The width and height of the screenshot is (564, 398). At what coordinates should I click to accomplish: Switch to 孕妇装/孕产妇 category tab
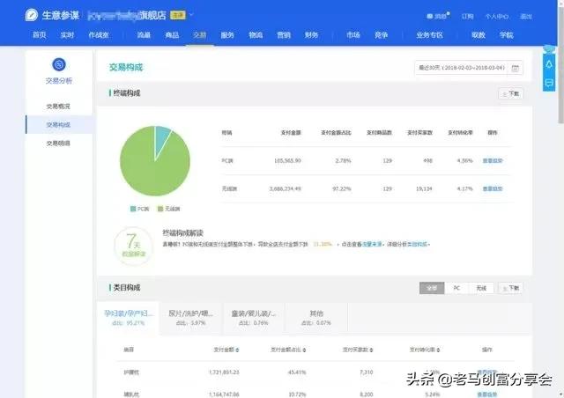128,318
